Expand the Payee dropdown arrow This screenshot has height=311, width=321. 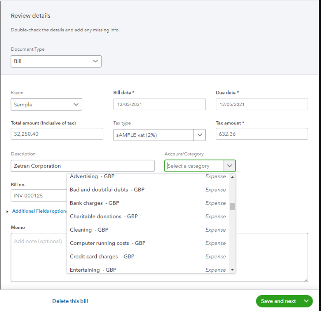(76, 105)
